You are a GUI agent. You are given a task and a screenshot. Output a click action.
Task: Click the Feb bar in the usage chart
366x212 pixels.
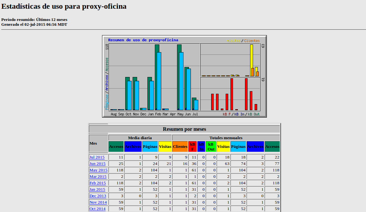point(158,77)
